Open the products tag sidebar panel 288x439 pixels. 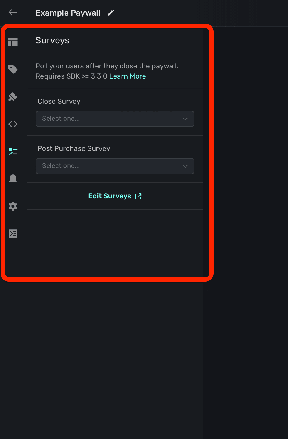click(13, 69)
